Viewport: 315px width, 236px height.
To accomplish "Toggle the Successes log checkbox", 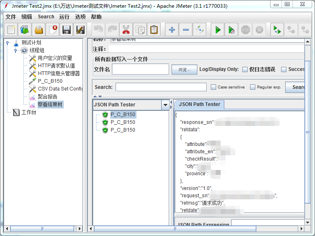I will 284,70.
